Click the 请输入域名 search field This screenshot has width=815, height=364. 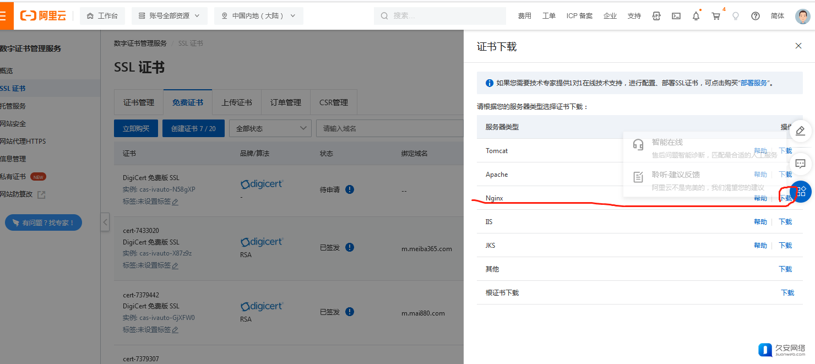point(389,128)
